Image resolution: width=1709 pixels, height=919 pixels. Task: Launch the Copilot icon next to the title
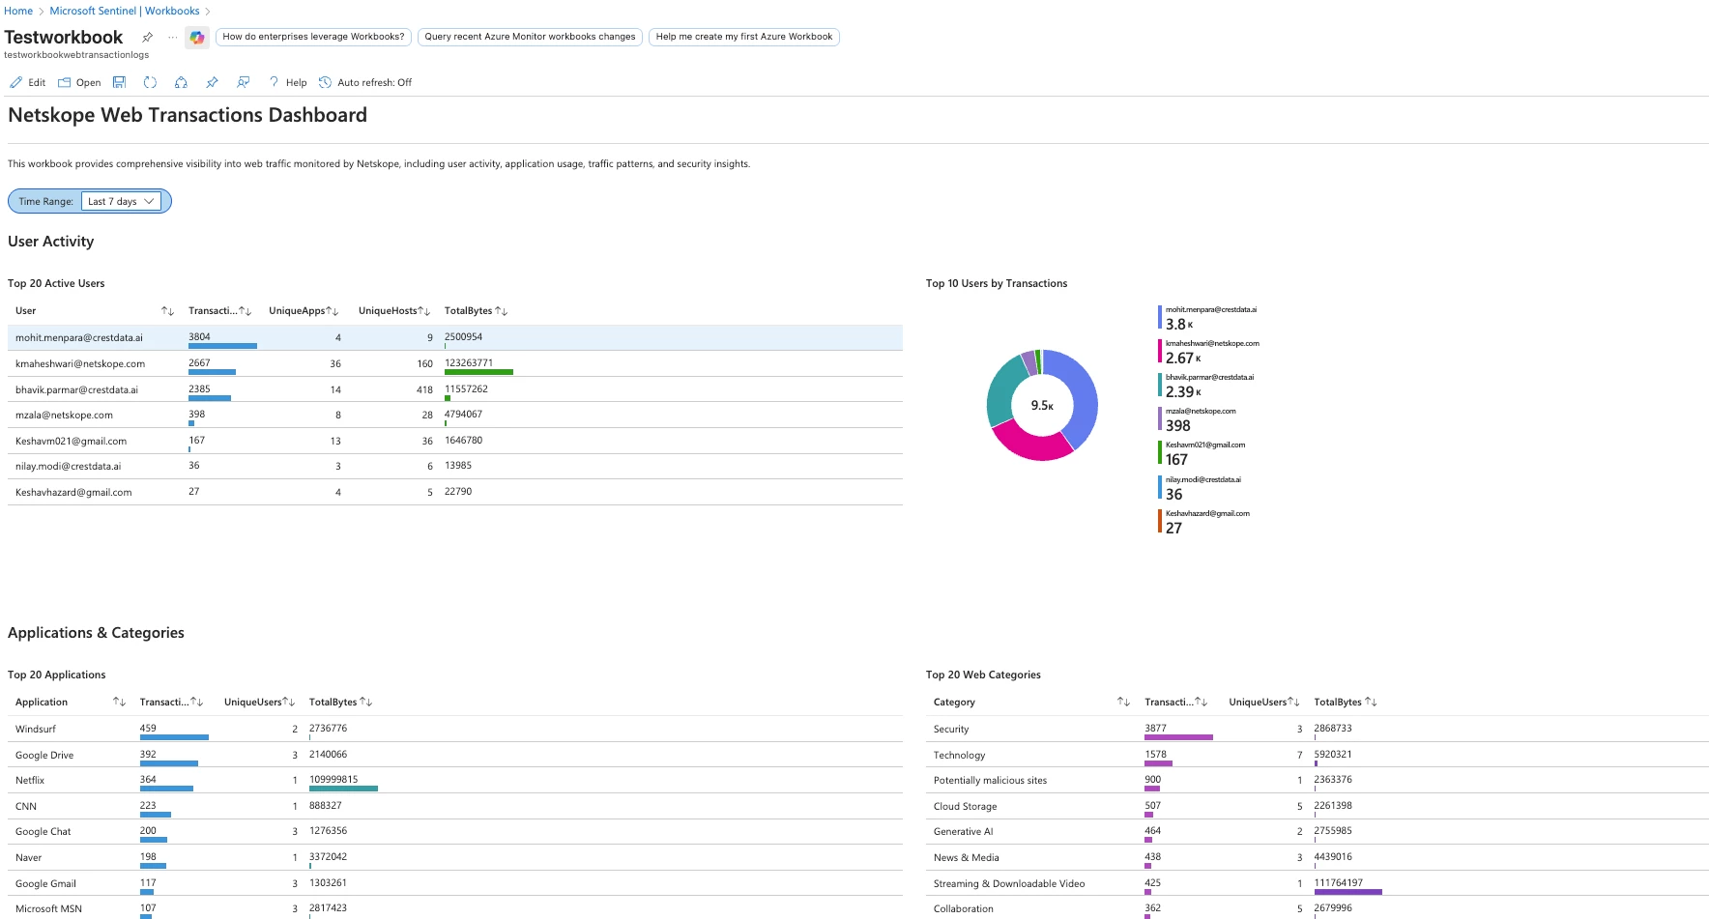click(x=197, y=37)
